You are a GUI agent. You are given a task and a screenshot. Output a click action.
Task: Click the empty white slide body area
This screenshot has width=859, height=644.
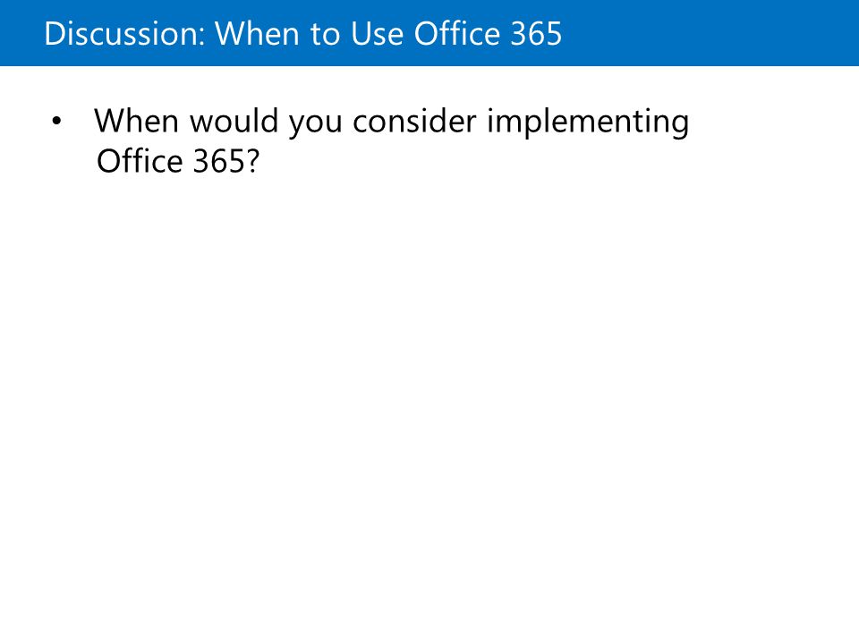[x=429, y=405]
